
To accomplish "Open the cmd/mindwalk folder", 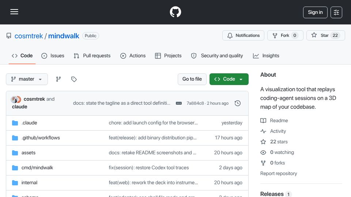I will (x=37, y=168).
